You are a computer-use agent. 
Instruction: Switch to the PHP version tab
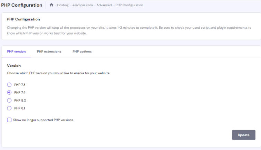click(x=16, y=51)
